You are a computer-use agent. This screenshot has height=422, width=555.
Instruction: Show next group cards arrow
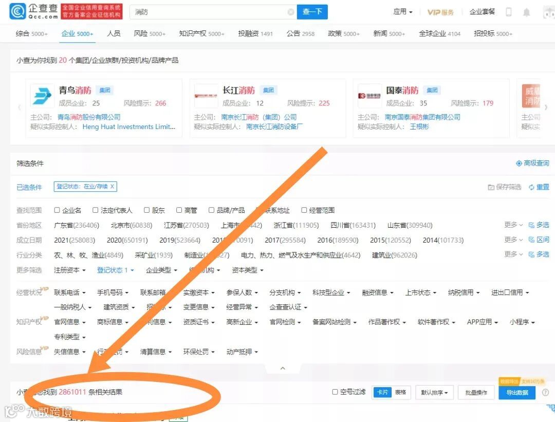pyautogui.click(x=546, y=107)
